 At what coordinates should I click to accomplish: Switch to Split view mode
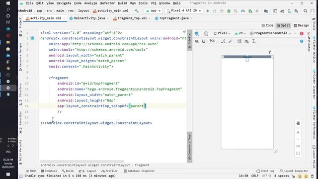click(x=283, y=25)
